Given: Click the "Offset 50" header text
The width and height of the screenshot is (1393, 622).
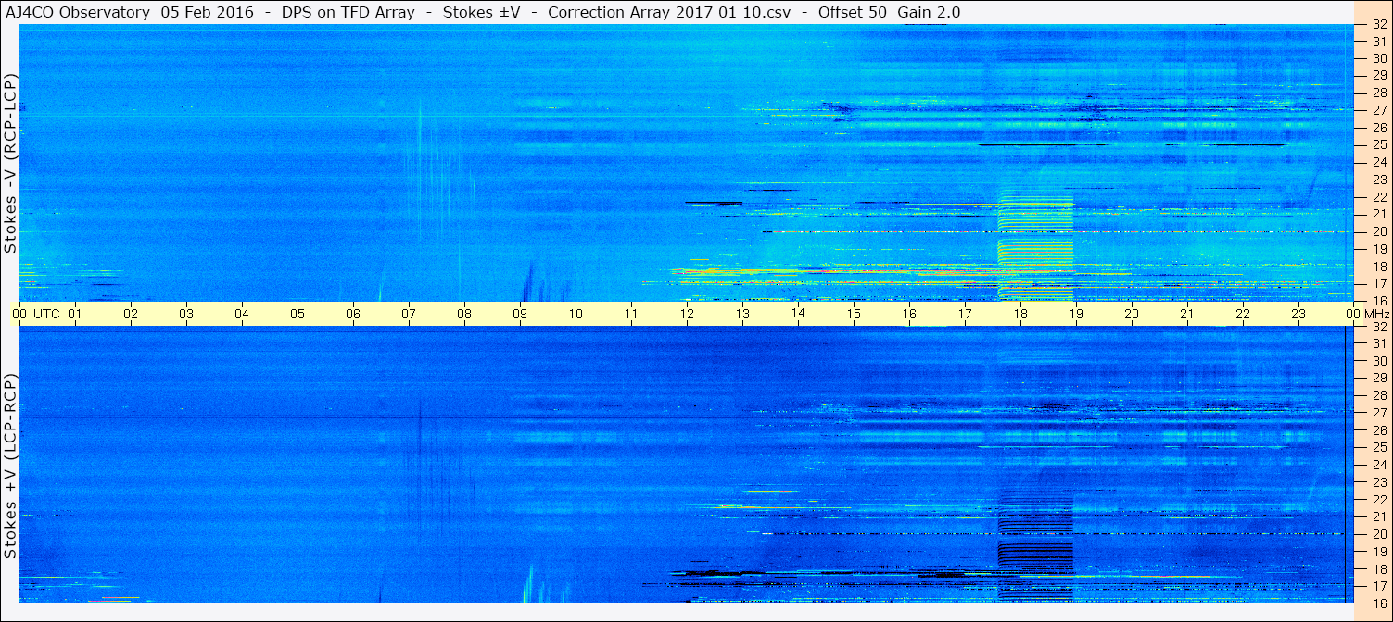Looking at the screenshot, I should point(852,12).
